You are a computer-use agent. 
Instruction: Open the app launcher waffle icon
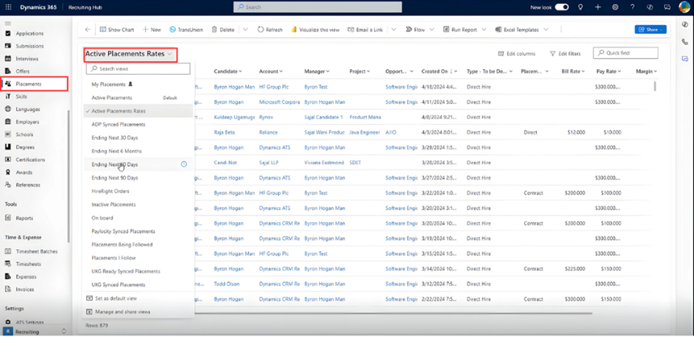point(8,7)
